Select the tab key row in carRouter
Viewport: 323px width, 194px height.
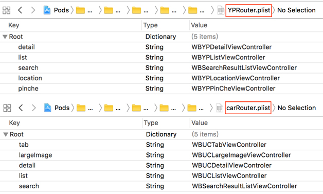tap(162, 145)
